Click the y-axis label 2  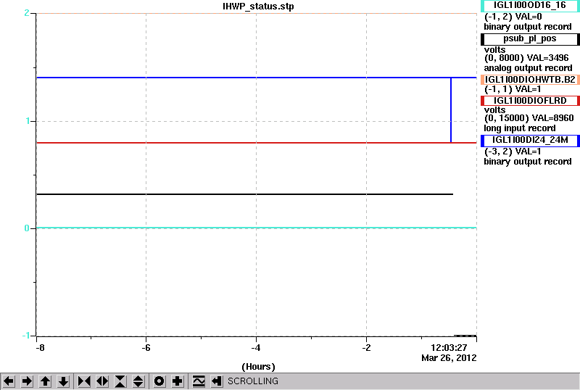click(x=27, y=13)
